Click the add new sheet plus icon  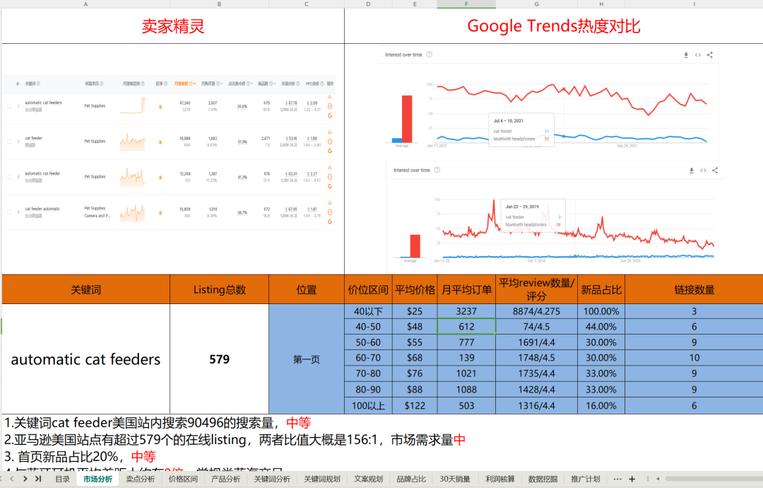pos(630,479)
